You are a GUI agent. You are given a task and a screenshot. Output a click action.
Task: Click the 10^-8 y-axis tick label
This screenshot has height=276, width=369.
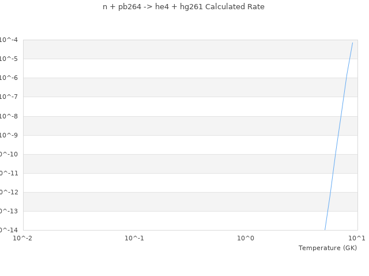click(9, 116)
